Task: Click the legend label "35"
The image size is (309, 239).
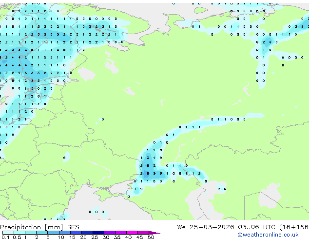Action: coord(117,237)
